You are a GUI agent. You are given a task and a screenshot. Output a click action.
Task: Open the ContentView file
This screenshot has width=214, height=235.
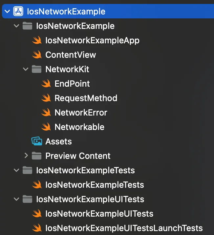71,55
